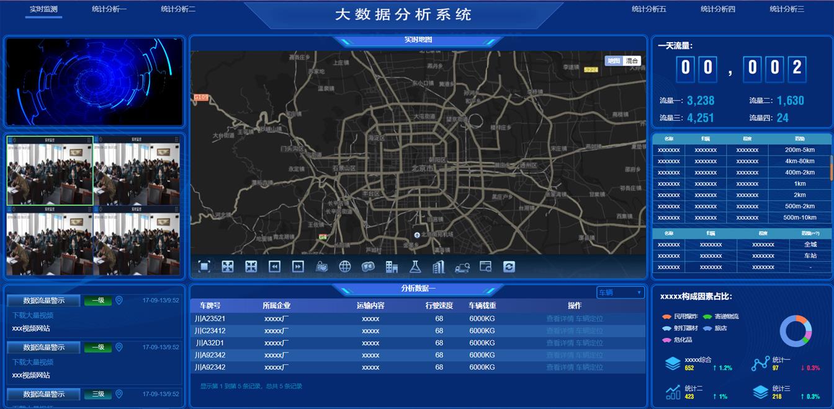Click 车辆定位 for vehicle 川C23412
834x409 pixels.
(590, 331)
